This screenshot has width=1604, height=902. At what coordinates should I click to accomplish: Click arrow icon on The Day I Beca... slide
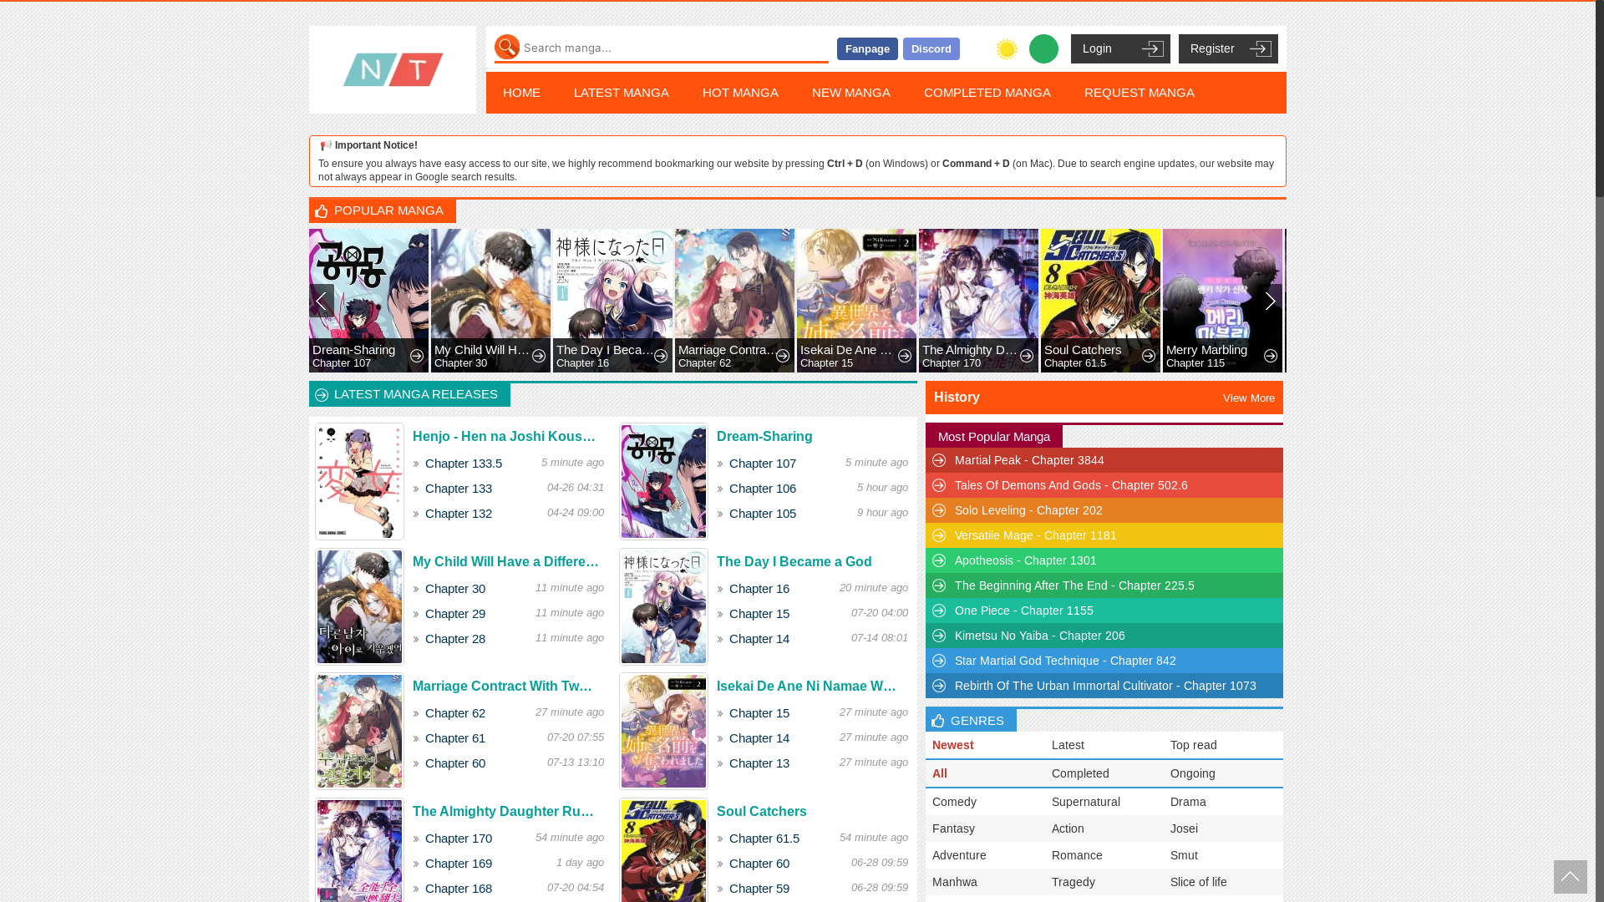661,356
